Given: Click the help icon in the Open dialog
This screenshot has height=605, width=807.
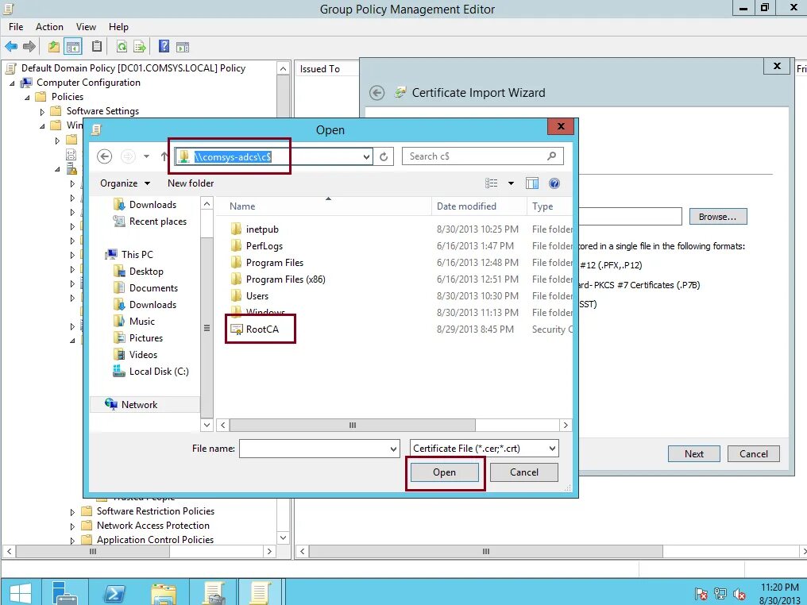Looking at the screenshot, I should coord(554,183).
